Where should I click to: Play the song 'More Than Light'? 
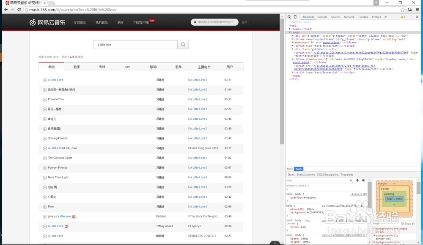(45, 178)
